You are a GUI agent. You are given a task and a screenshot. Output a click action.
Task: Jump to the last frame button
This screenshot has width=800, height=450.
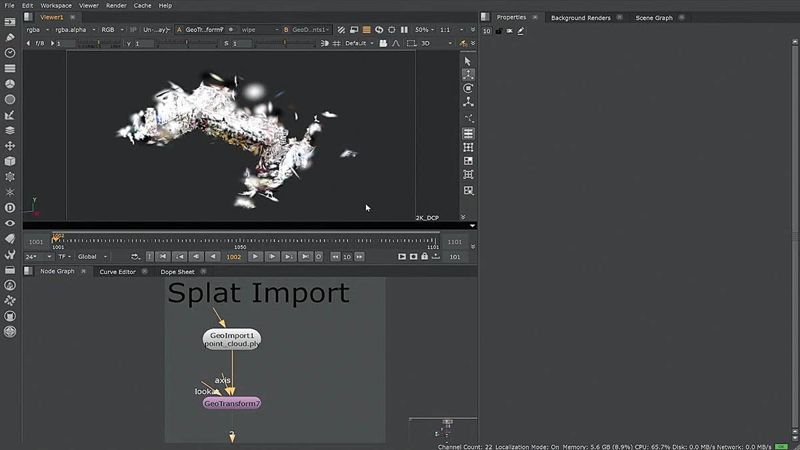point(305,257)
